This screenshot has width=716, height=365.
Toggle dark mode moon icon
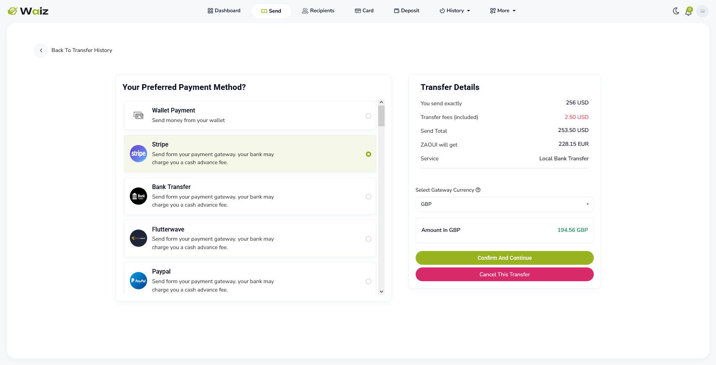[x=676, y=11]
